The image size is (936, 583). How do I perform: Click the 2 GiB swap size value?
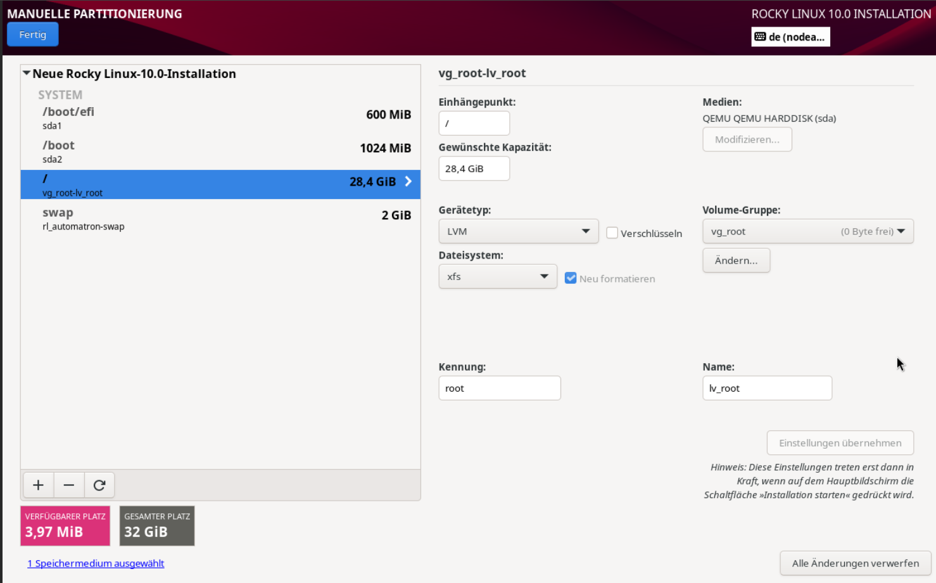(x=396, y=215)
